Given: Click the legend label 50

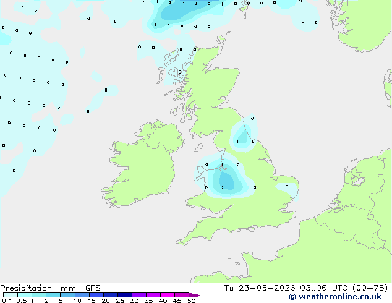Looking at the screenshot, I should click(x=191, y=301).
